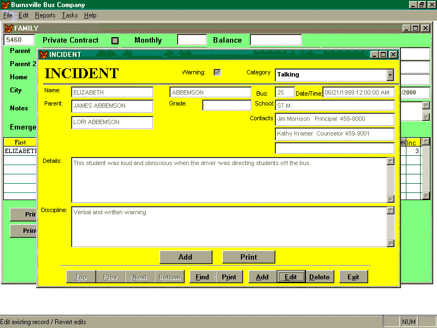
Task: Click the NUM indicator in status bar
Action: coord(409,322)
